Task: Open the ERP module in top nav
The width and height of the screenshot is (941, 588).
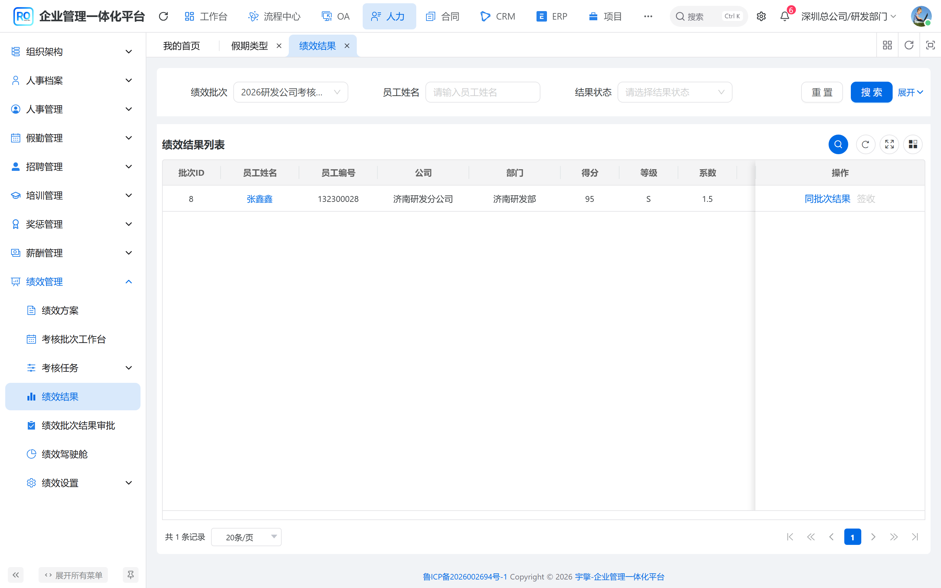Action: point(552,16)
